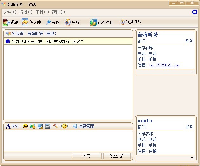
Task: Open the 帮助(H) menu
Action: point(58,12)
